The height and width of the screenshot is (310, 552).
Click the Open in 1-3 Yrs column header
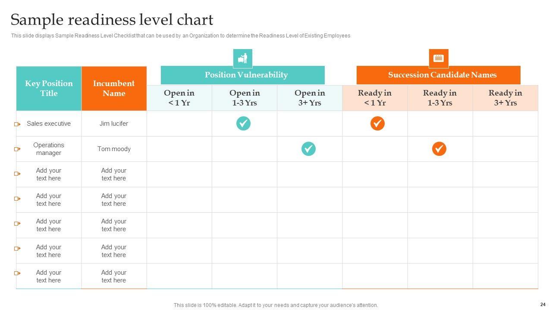pos(245,98)
